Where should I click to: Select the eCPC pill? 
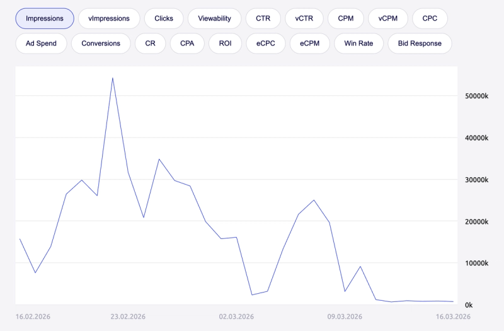[x=266, y=44]
